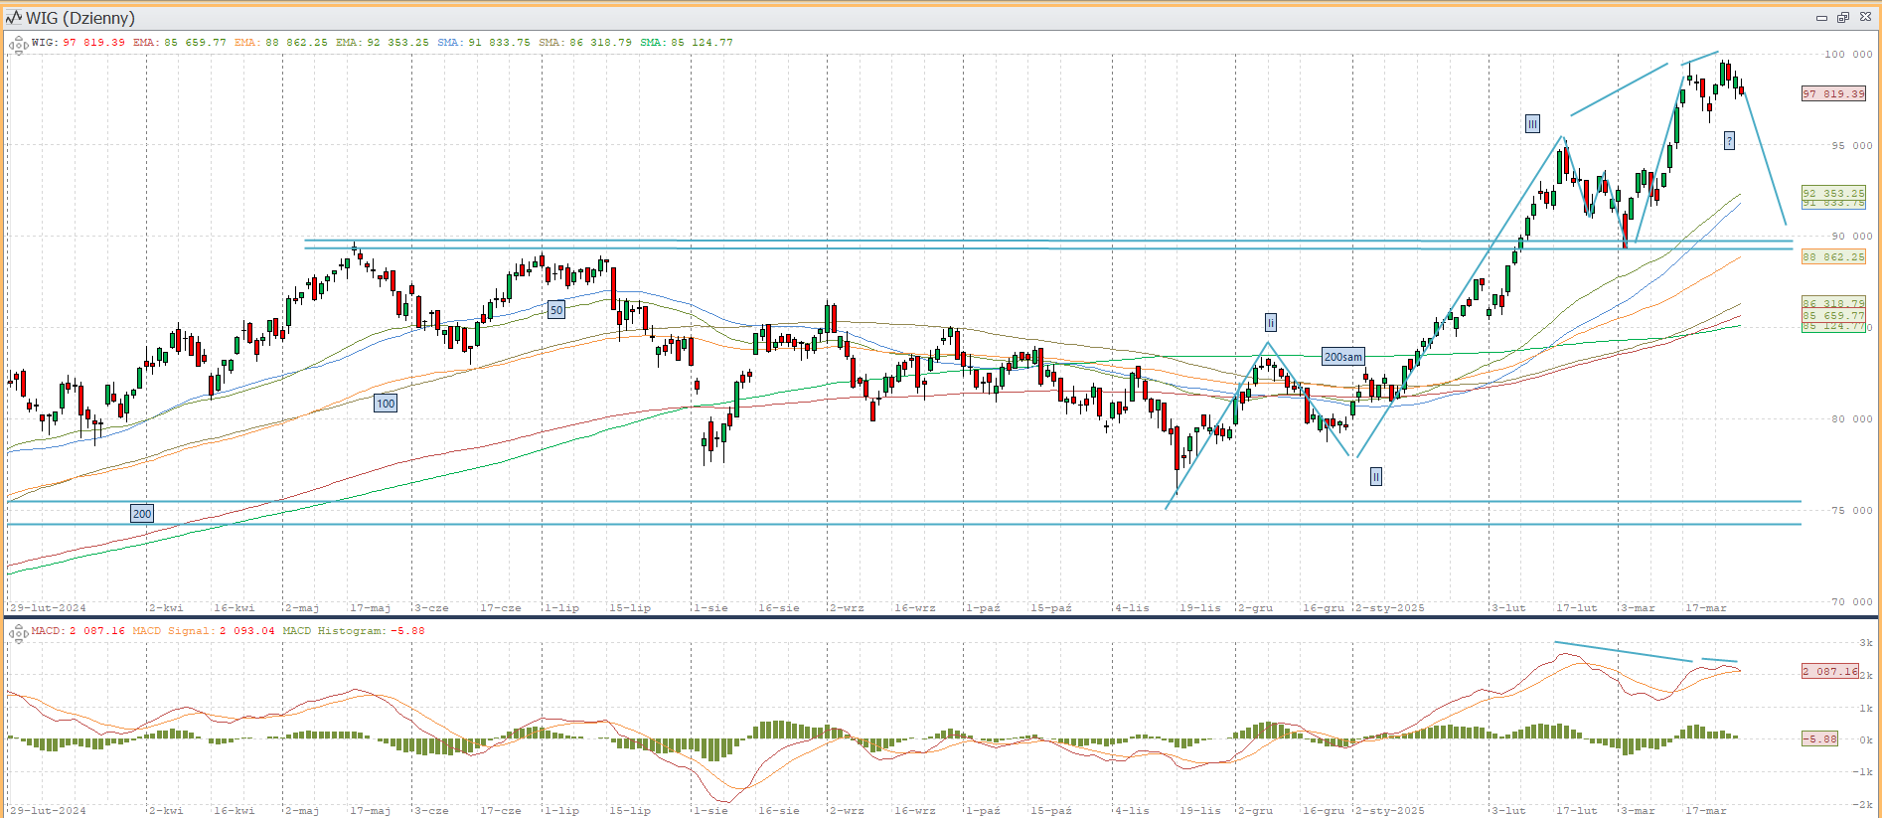Restore down the WIG chart window
The width and height of the screenshot is (1882, 818).
(x=1842, y=18)
